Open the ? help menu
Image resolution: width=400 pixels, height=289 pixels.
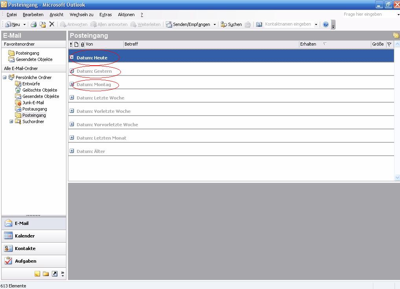142,15
